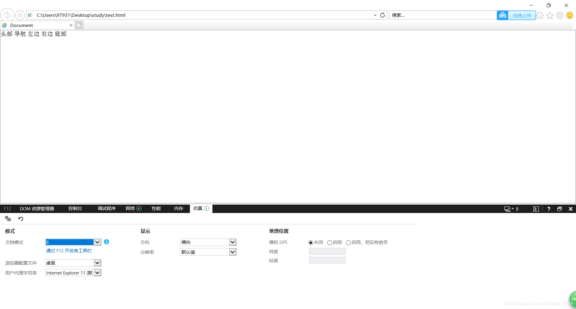Screen dimensions: 576x309
Task: Click the maintain-settings gear icon below 仿真 tab
Action: [8, 219]
